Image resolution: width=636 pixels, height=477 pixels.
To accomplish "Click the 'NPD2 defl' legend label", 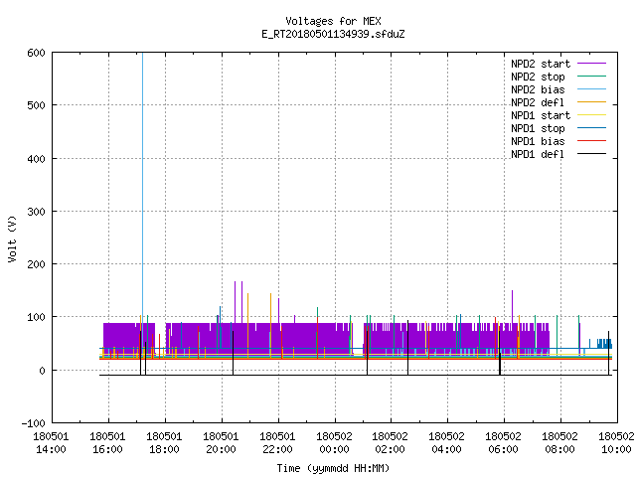I will pyautogui.click(x=538, y=102).
